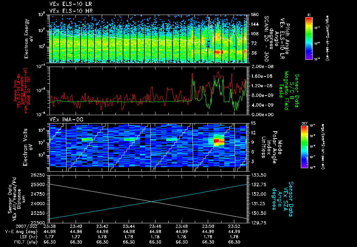The width and height of the screenshot is (357, 247).
Task: Click the "VEx Alt/Venus/Pd Distance km" axis label
Action: coord(20,199)
